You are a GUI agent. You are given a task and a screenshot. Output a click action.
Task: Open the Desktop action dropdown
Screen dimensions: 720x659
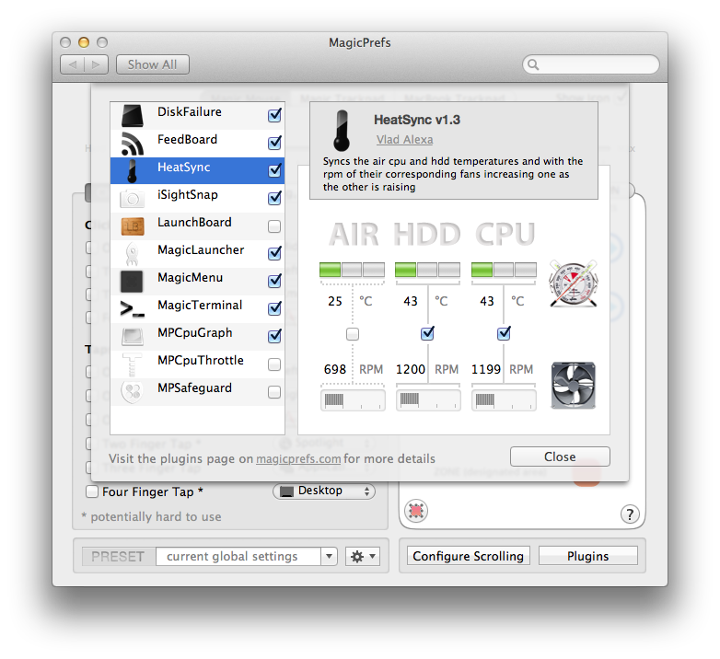(x=324, y=491)
